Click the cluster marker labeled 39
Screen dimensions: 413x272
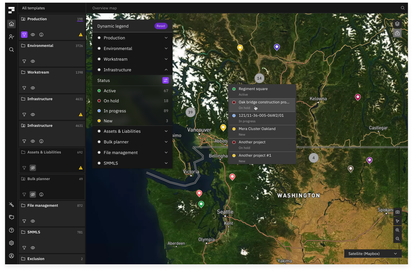[190, 112]
